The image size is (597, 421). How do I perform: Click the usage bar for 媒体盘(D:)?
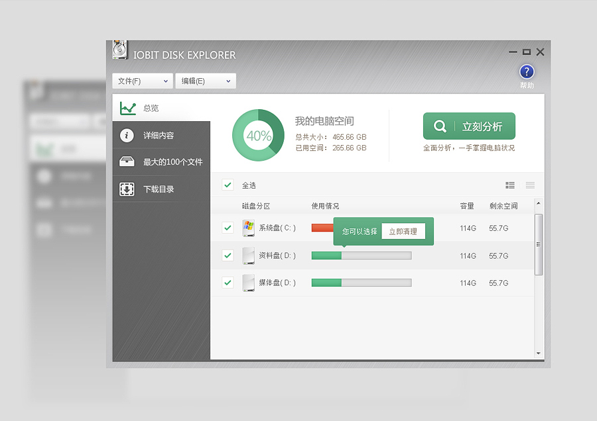click(x=362, y=283)
